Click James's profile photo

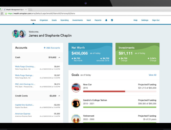tap(16, 34)
